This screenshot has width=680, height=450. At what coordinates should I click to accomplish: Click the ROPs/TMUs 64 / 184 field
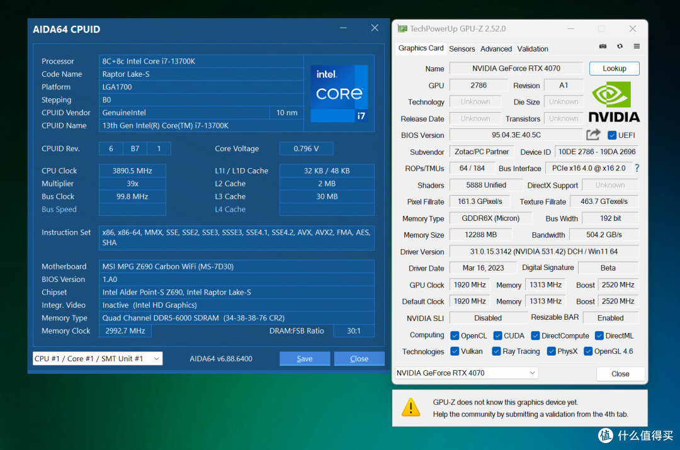(x=472, y=168)
